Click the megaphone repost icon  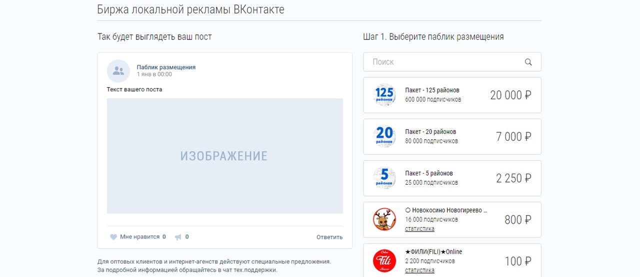178,237
